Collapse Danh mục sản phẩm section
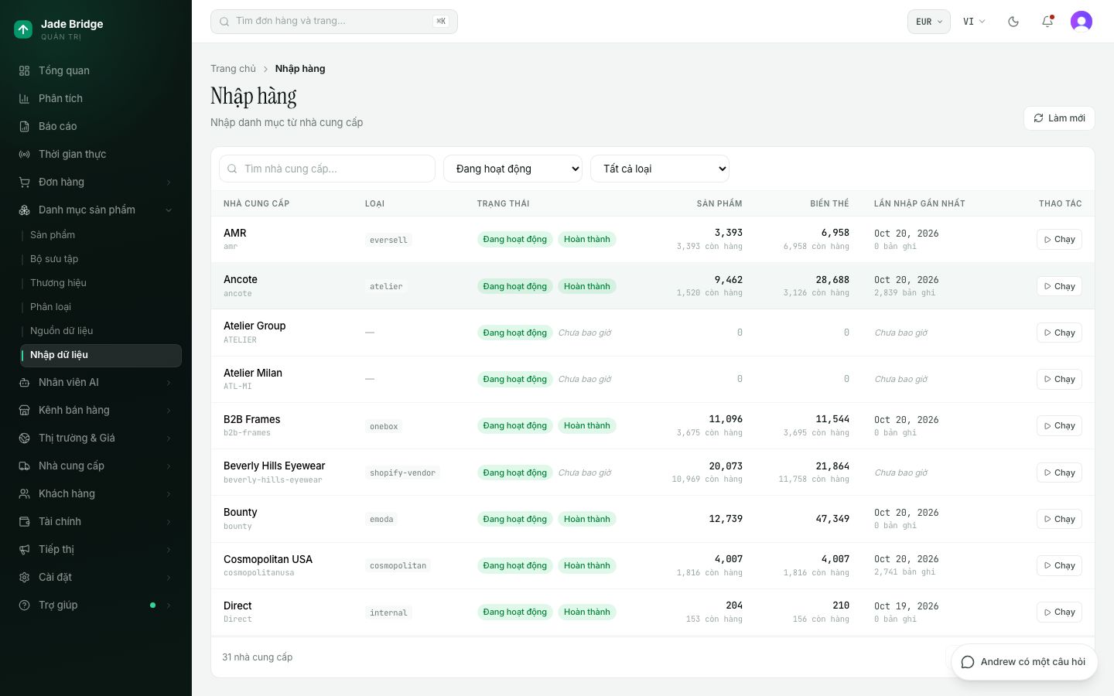 (x=96, y=210)
